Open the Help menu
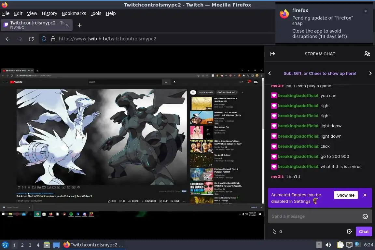375x250 pixels. tap(111, 13)
